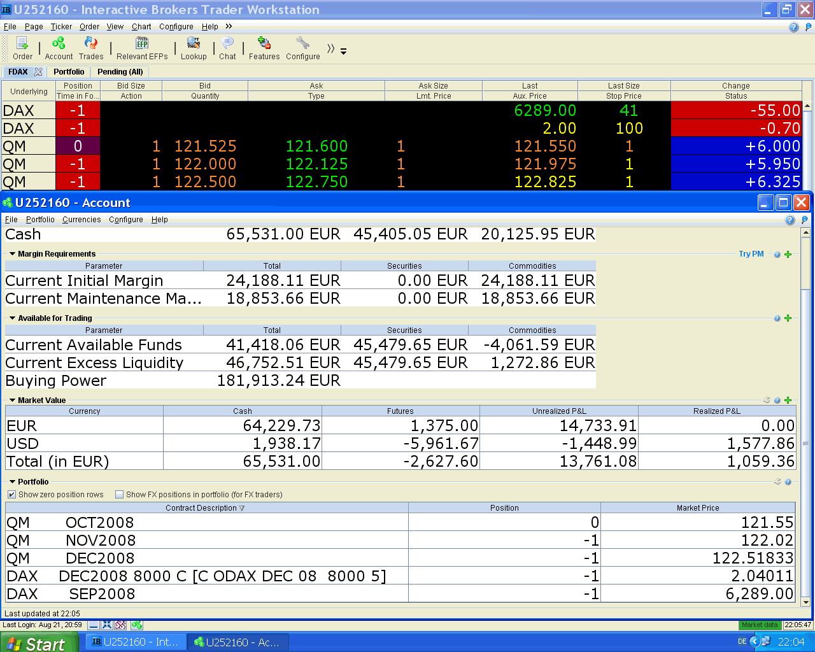This screenshot has width=815, height=652.
Task: Click help icon for Available for Trading section
Action: coord(777,318)
